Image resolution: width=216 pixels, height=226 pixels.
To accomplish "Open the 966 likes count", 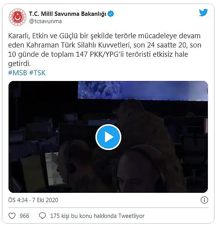I will 24,216.
